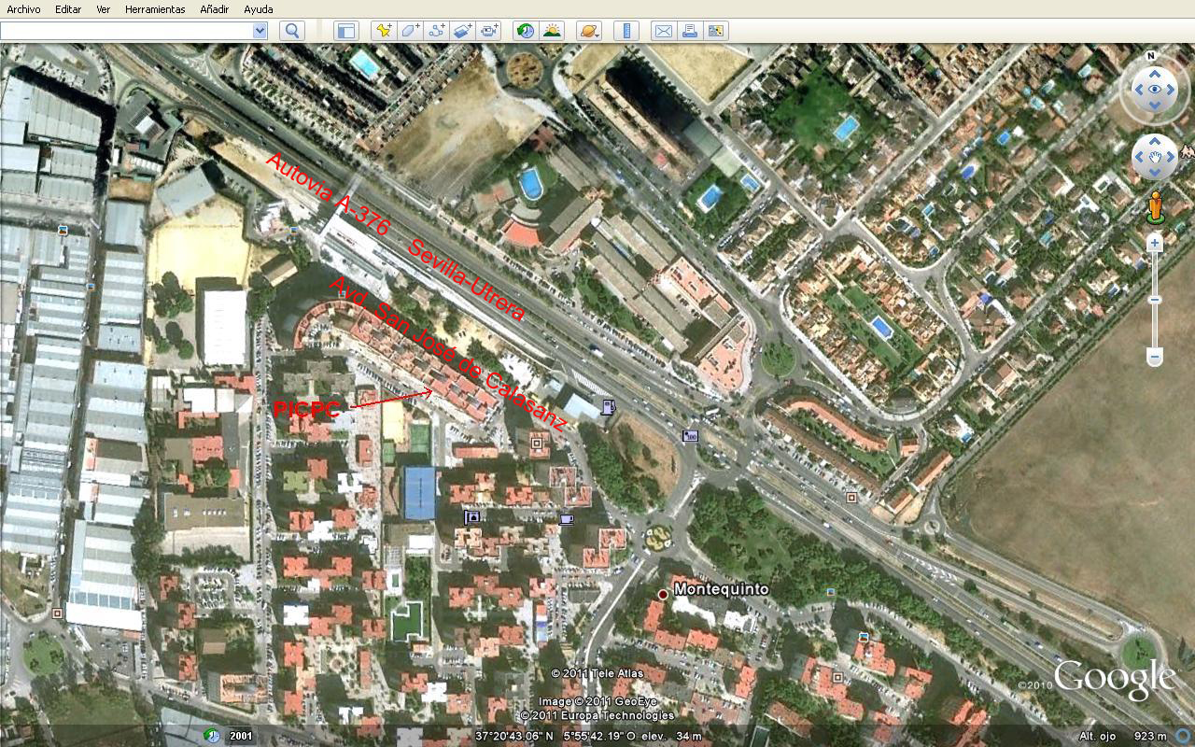This screenshot has height=747, width=1195.
Task: Click the latitude 37°20'43.06" N readout
Action: coord(515,736)
